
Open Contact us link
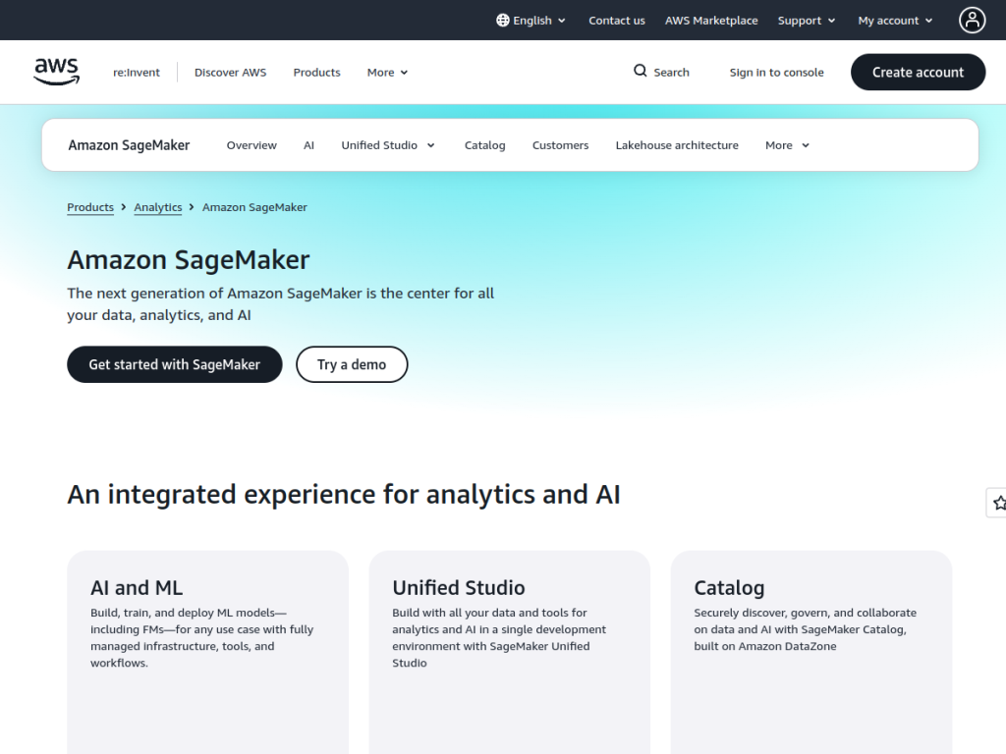pos(617,21)
